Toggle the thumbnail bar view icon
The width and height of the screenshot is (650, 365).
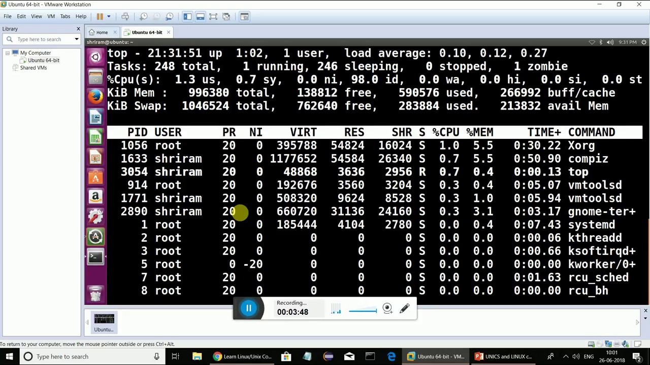pos(200,17)
